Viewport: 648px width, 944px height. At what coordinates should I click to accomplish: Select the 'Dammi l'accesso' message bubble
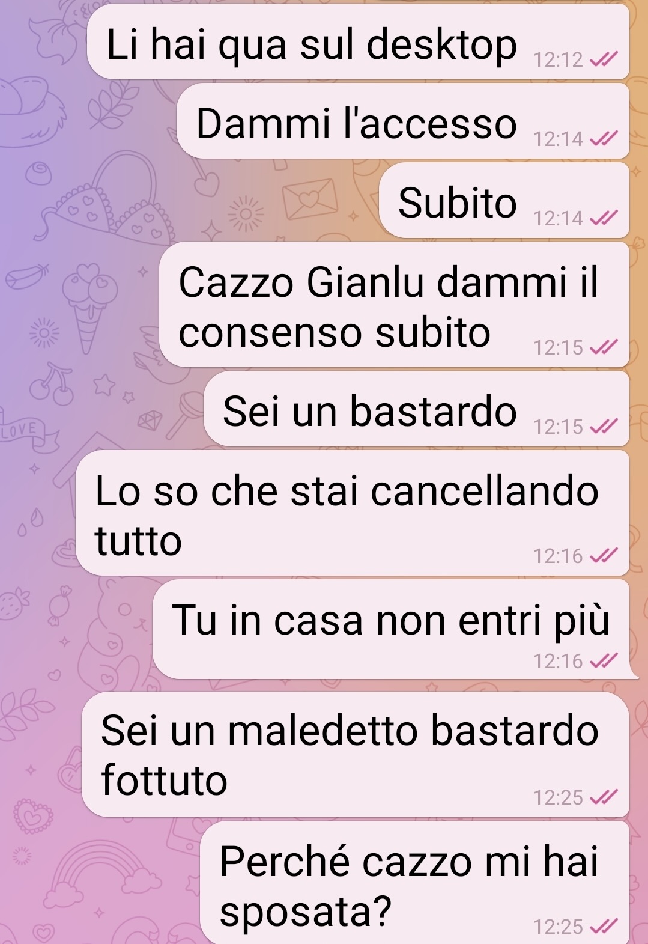(403, 121)
